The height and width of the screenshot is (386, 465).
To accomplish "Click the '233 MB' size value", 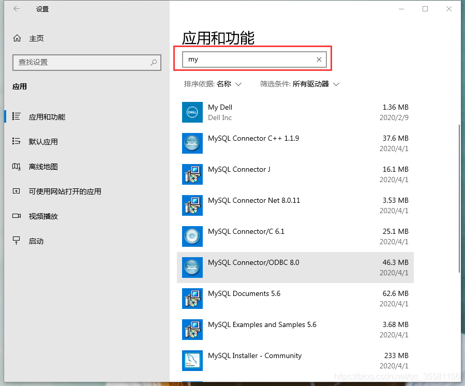I will pyautogui.click(x=396, y=355).
